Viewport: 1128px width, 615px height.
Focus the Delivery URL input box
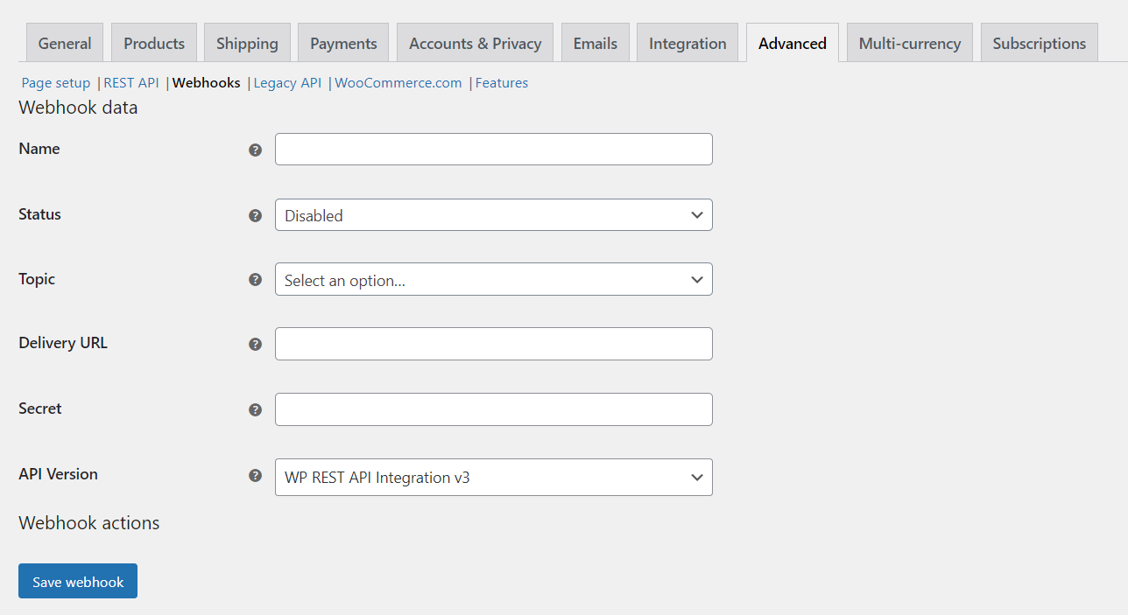[x=493, y=344]
